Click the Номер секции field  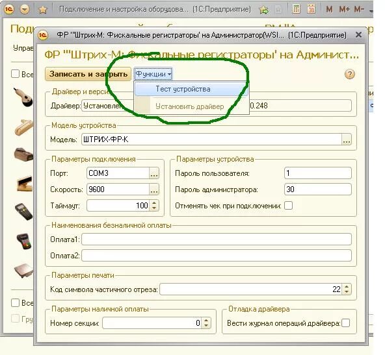coord(152,323)
